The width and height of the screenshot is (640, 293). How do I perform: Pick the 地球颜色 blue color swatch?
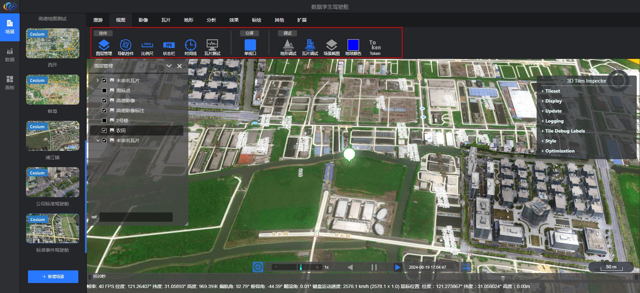pos(353,45)
